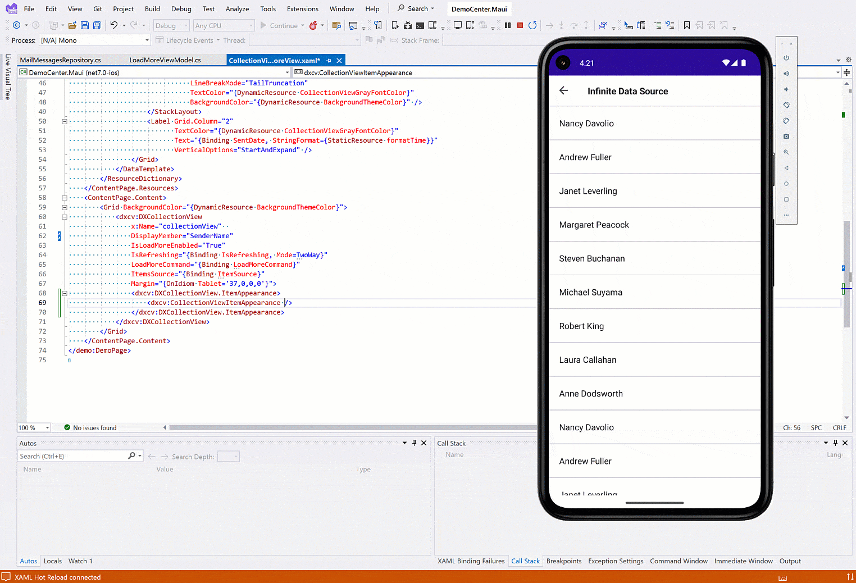Click the editor horizontal scrollbar
This screenshot has height=583, width=856.
point(353,427)
